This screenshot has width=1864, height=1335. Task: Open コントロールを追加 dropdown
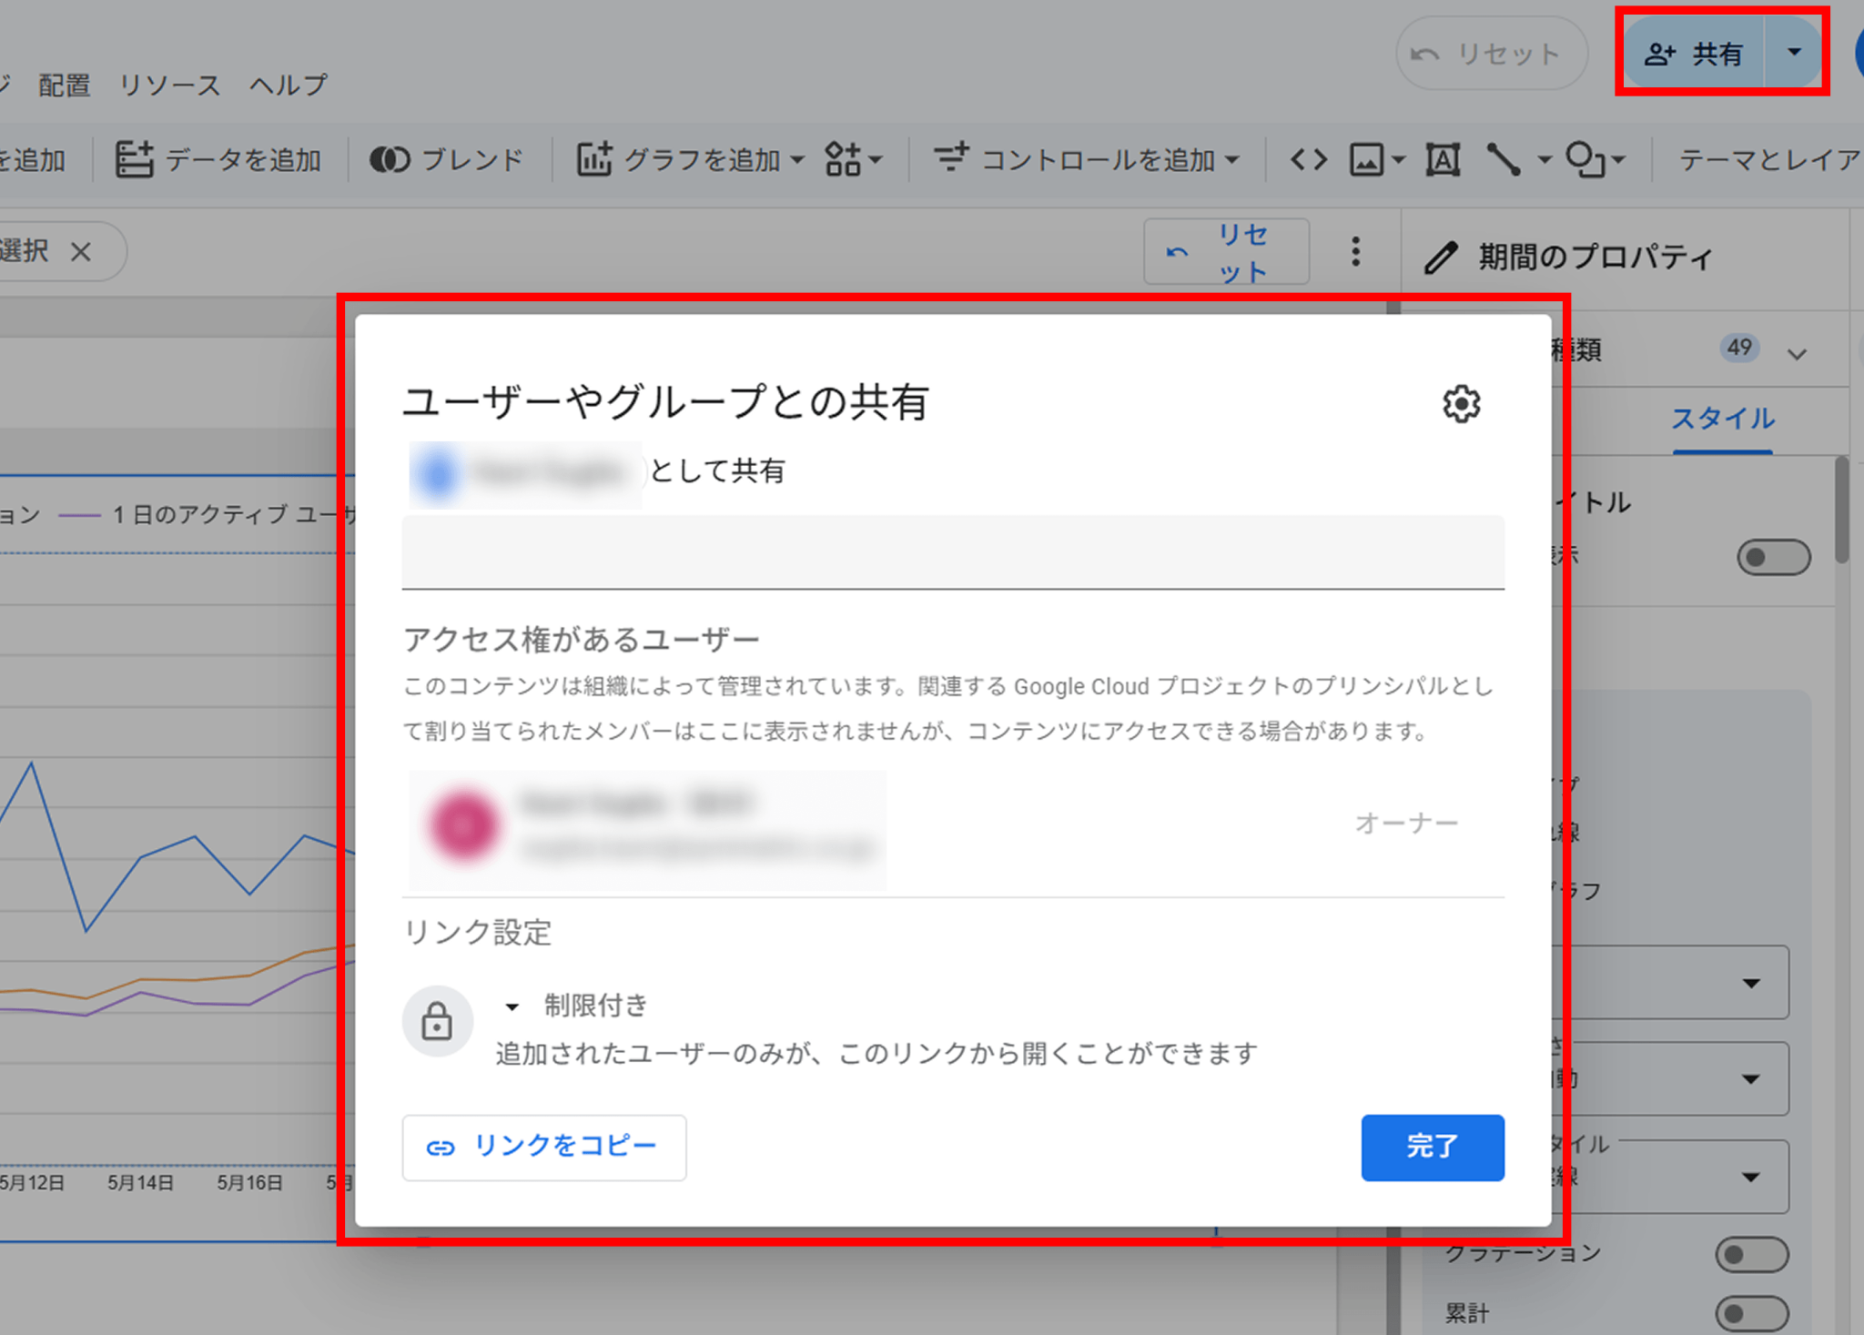coord(1088,160)
